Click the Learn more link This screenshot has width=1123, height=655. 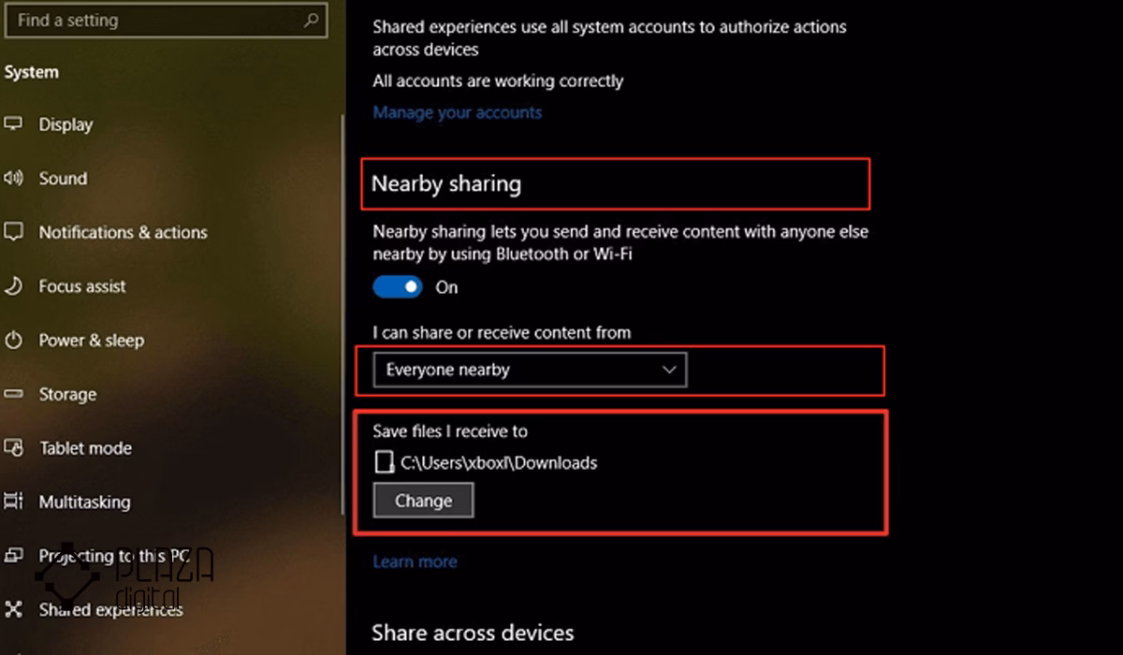415,561
